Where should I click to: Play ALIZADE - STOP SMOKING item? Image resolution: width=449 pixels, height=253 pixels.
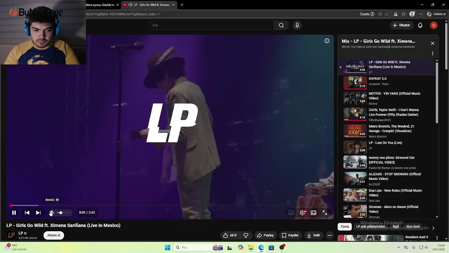point(388,179)
